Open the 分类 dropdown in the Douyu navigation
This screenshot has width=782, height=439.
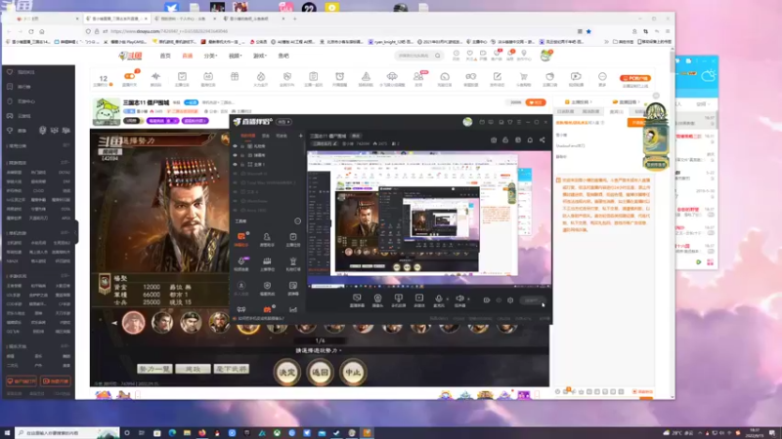(210, 56)
